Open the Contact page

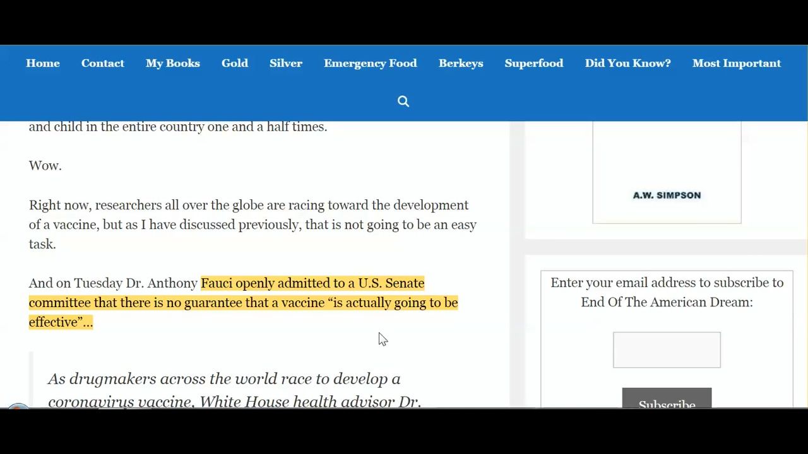(x=102, y=63)
